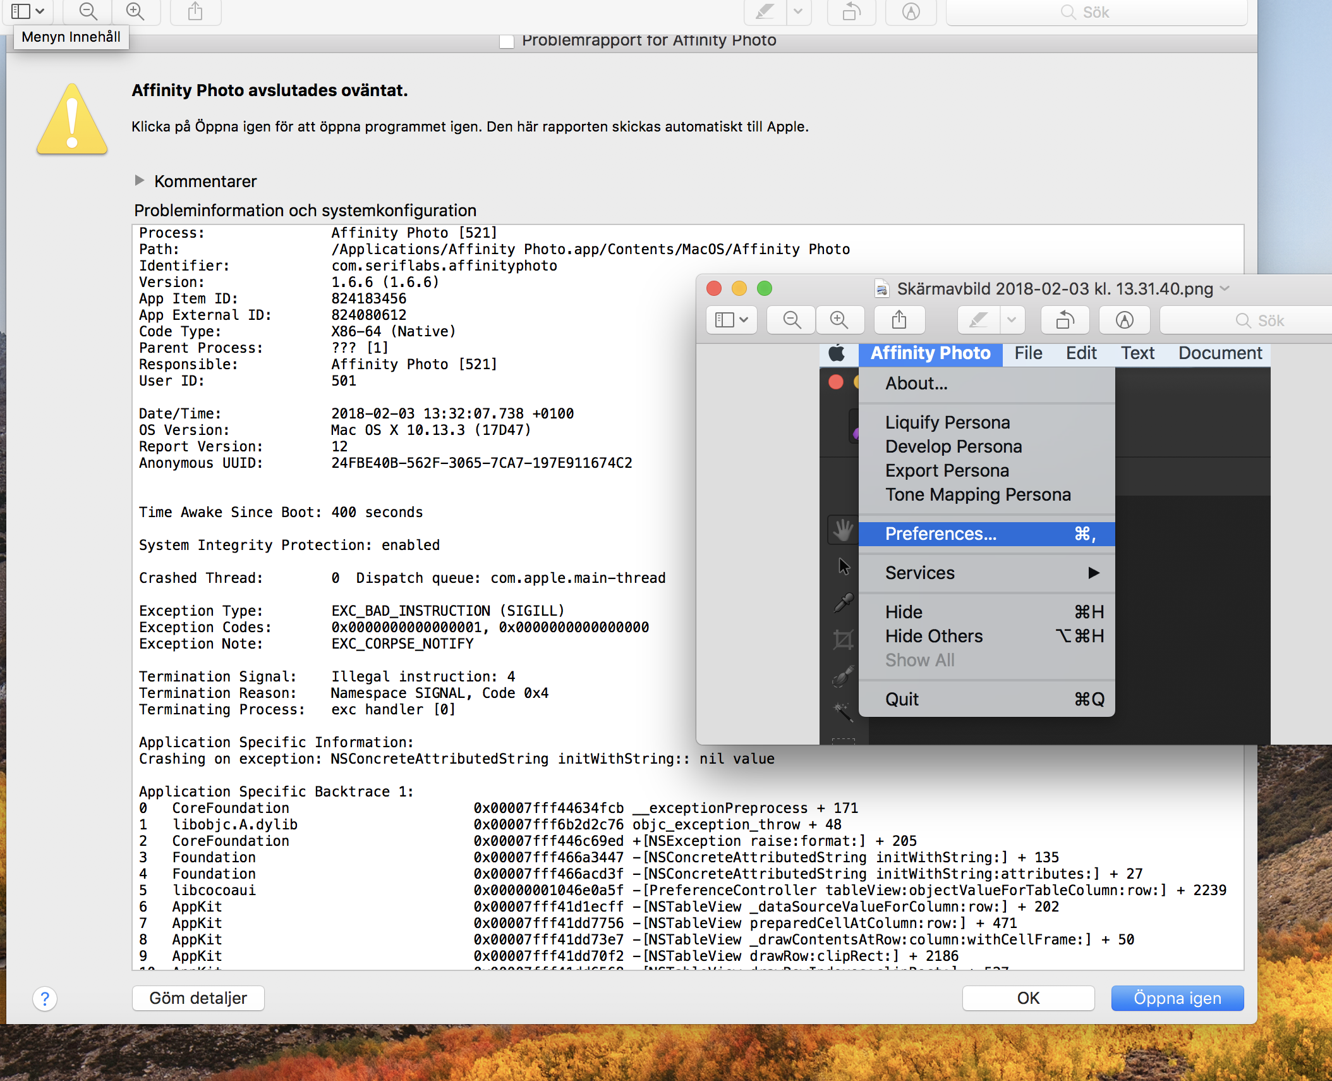Click the Göm detaljer button
Image resolution: width=1332 pixels, height=1081 pixels.
tap(198, 998)
